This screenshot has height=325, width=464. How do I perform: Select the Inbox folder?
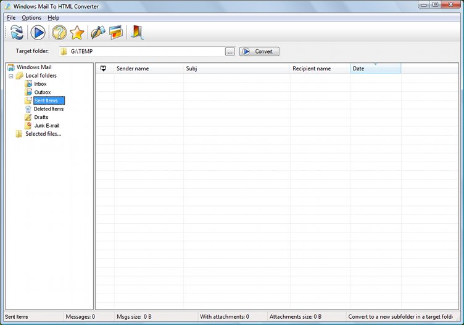(x=40, y=84)
